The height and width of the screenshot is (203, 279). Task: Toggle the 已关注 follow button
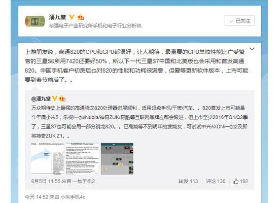[x=239, y=21]
